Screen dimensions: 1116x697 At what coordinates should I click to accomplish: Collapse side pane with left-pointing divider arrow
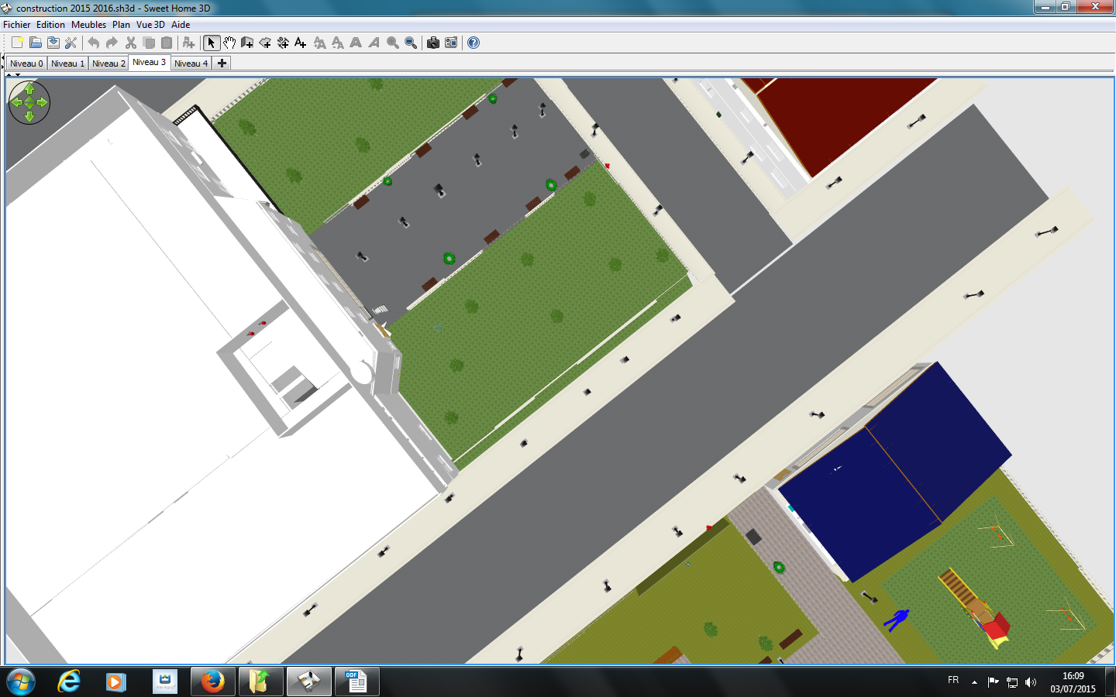[2, 58]
